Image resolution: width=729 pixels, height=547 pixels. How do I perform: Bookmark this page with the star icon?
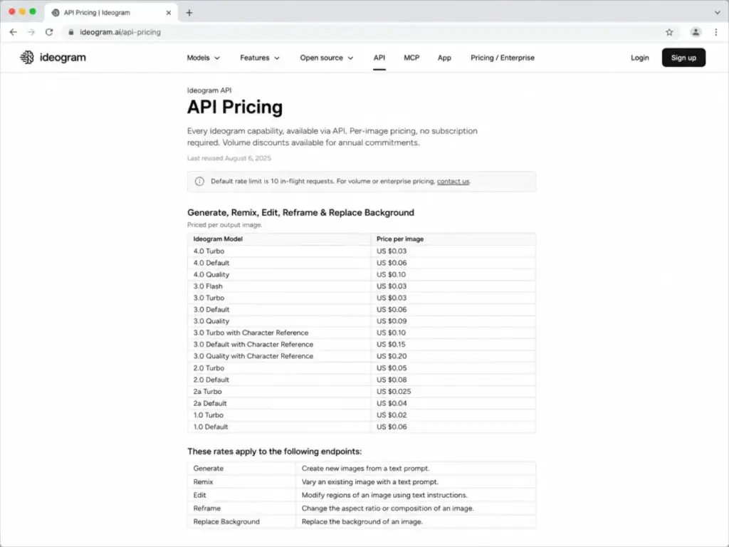coord(669,32)
